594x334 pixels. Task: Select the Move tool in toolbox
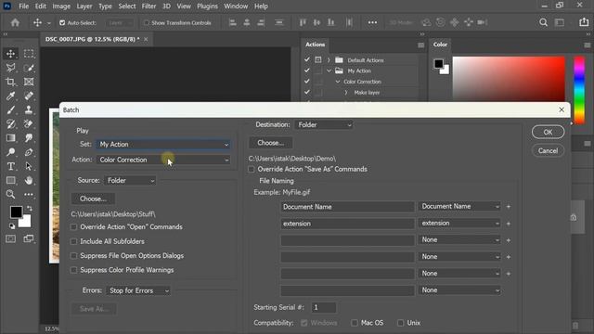point(10,54)
